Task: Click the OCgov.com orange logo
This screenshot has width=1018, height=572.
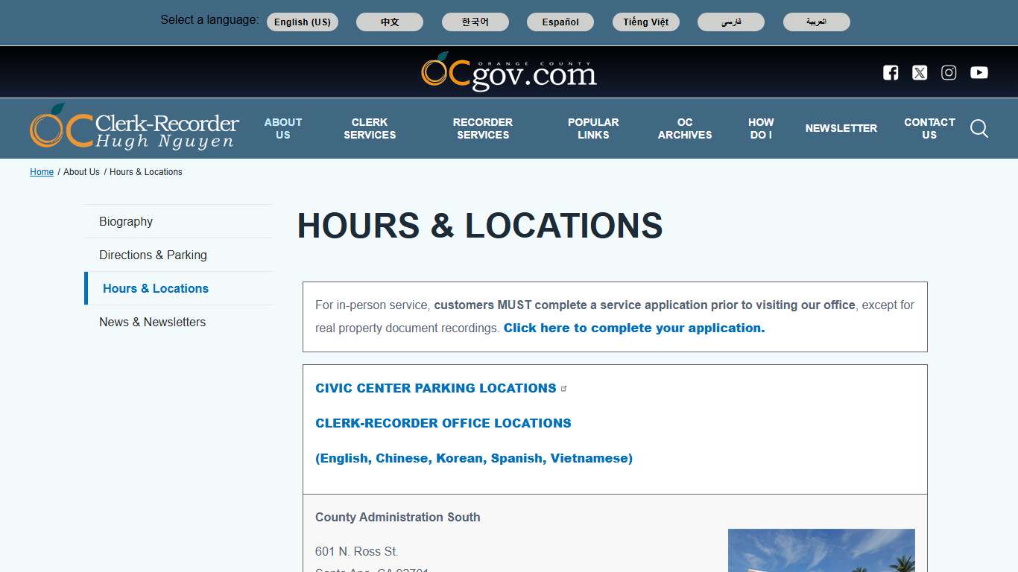Action: coord(509,71)
